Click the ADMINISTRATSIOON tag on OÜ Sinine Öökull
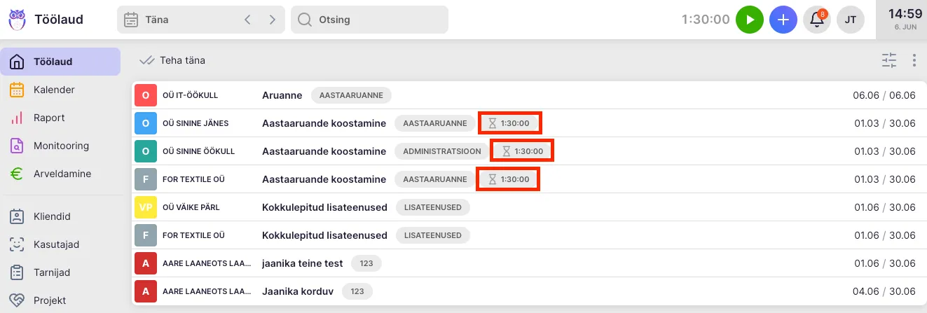The height and width of the screenshot is (313, 927). 441,151
